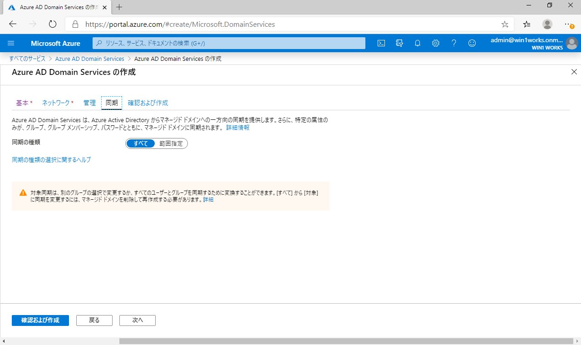Minimize the browser window
This screenshot has width=581, height=345.
529,5
